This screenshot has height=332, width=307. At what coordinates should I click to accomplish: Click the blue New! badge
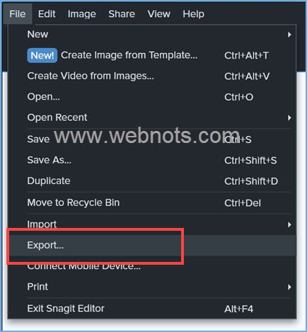pos(42,55)
